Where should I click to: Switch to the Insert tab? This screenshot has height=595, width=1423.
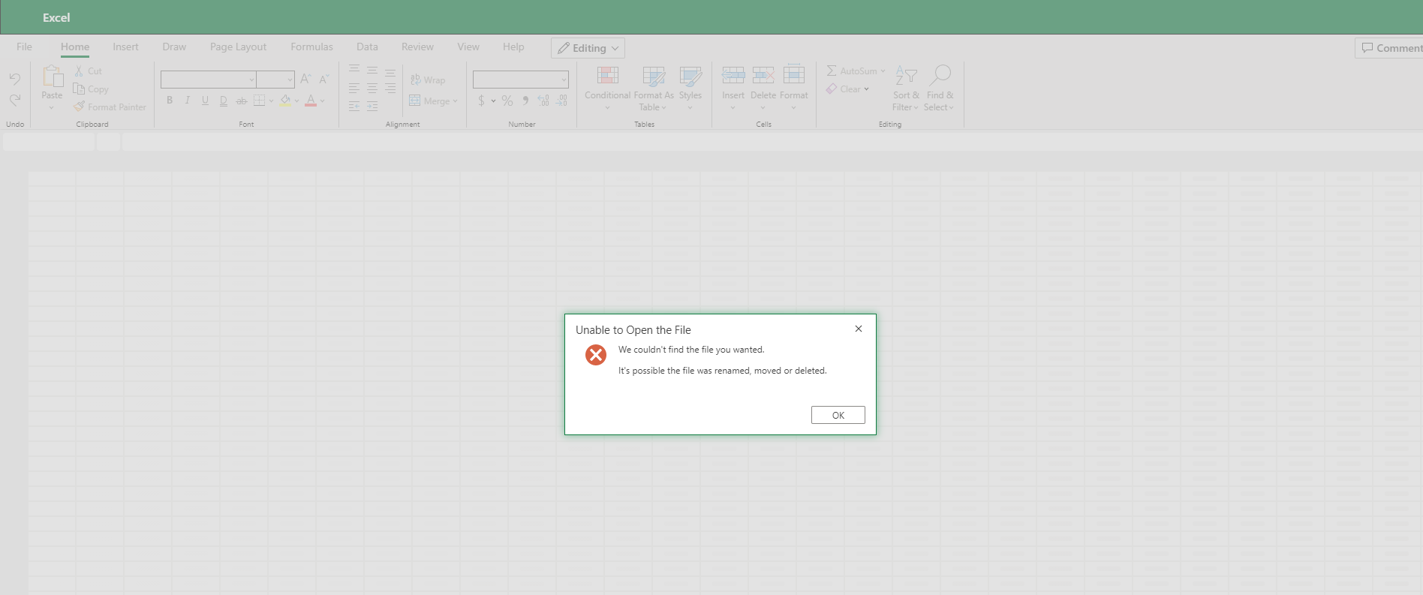[x=125, y=47]
